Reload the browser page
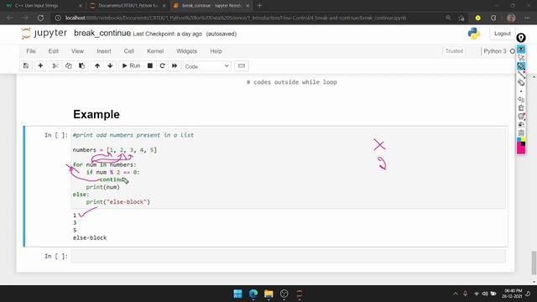Image resolution: width=537 pixels, height=302 pixels. [40, 18]
